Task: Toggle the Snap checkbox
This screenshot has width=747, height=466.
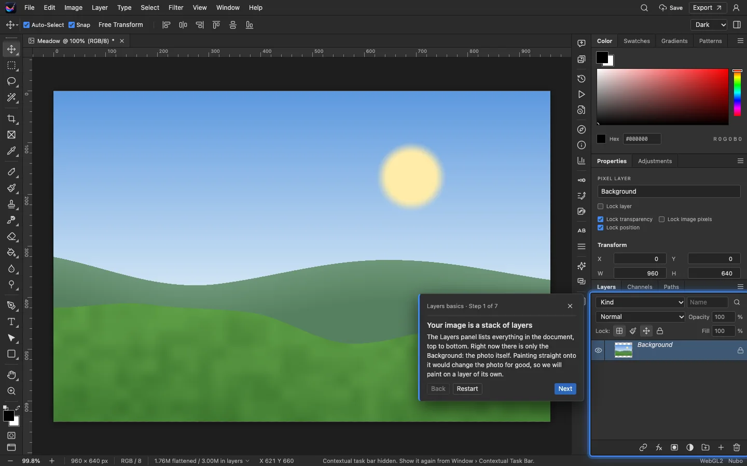Action: click(72, 25)
